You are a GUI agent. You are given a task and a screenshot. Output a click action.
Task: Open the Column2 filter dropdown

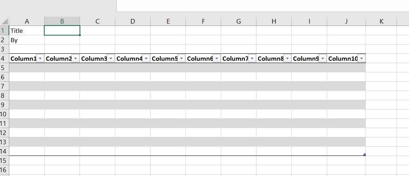pos(75,58)
